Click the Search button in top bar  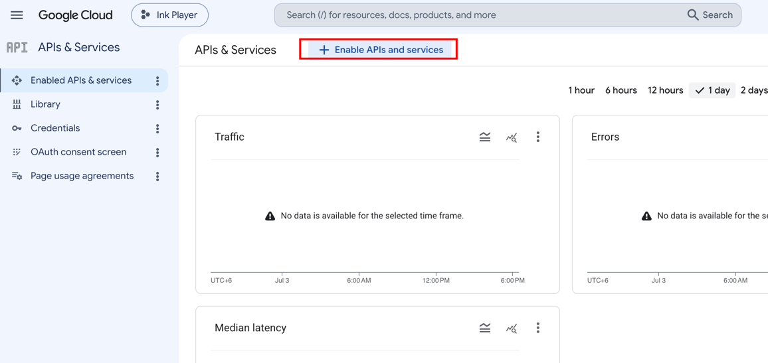pyautogui.click(x=710, y=15)
